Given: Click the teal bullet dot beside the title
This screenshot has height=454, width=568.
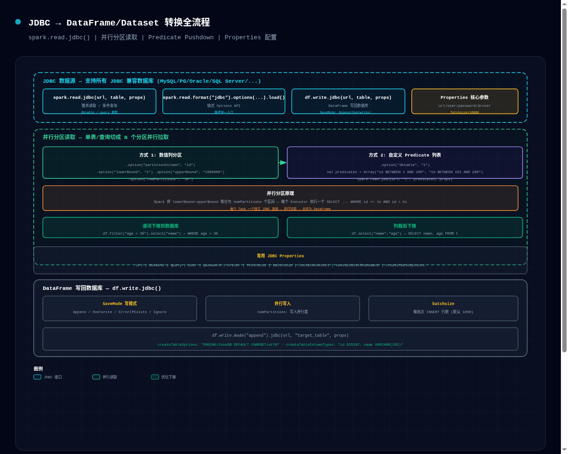Looking at the screenshot, I should (x=18, y=22).
